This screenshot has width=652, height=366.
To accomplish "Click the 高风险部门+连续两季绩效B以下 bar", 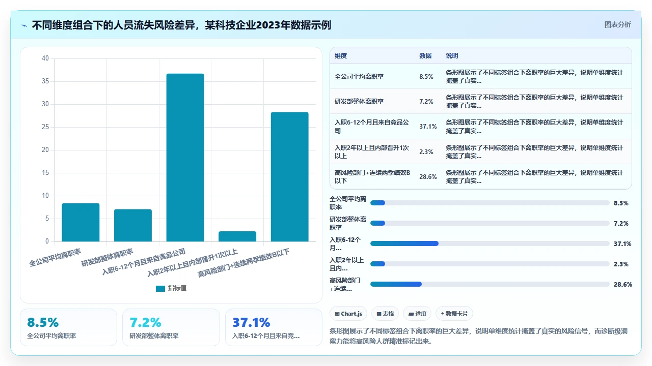I will coord(289,177).
